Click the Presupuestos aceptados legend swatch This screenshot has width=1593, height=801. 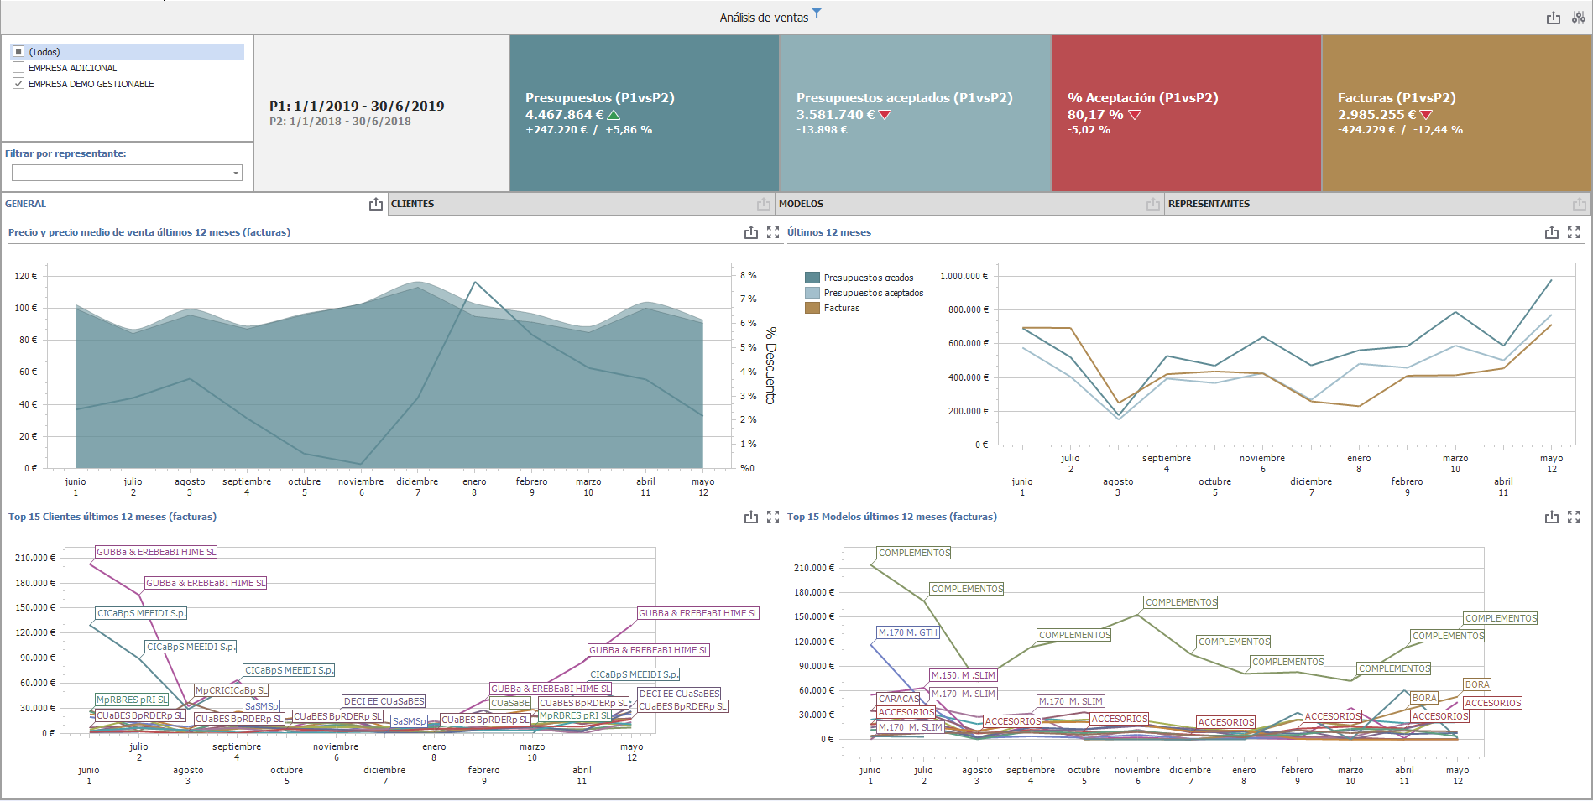tap(812, 293)
